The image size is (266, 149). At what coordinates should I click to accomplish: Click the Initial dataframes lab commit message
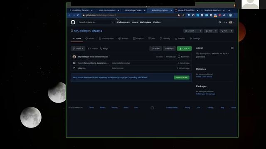click(99, 57)
